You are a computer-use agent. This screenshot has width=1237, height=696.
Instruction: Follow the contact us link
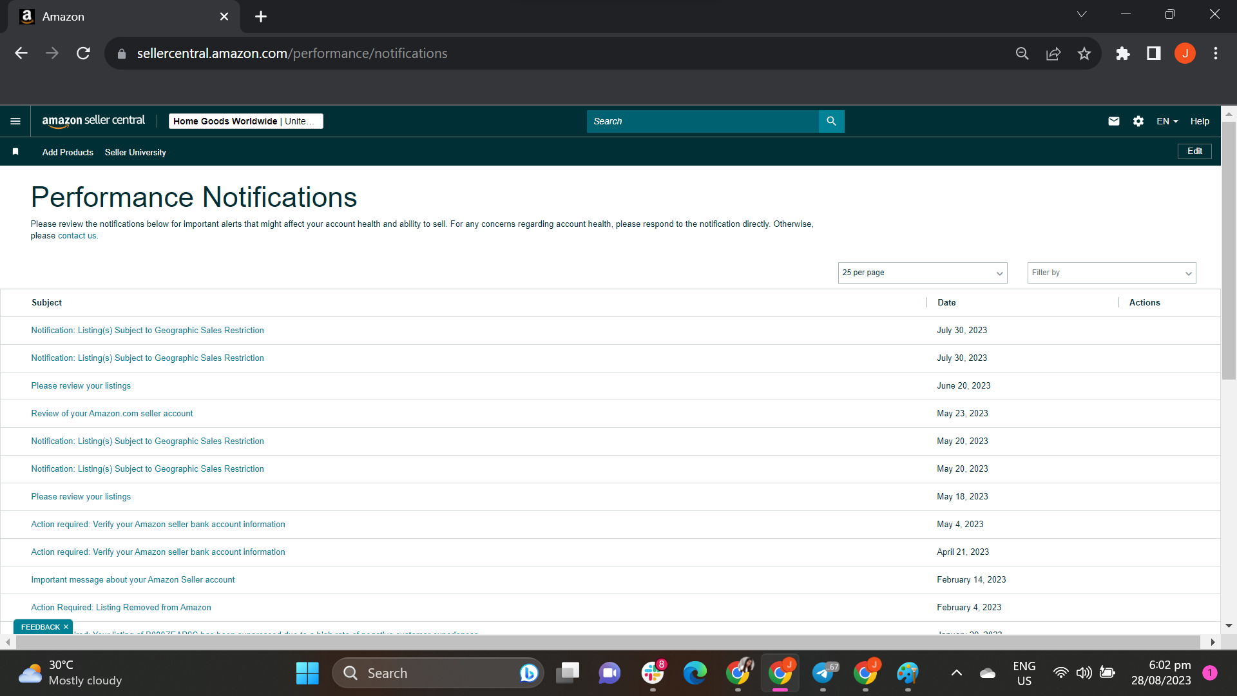click(x=77, y=236)
